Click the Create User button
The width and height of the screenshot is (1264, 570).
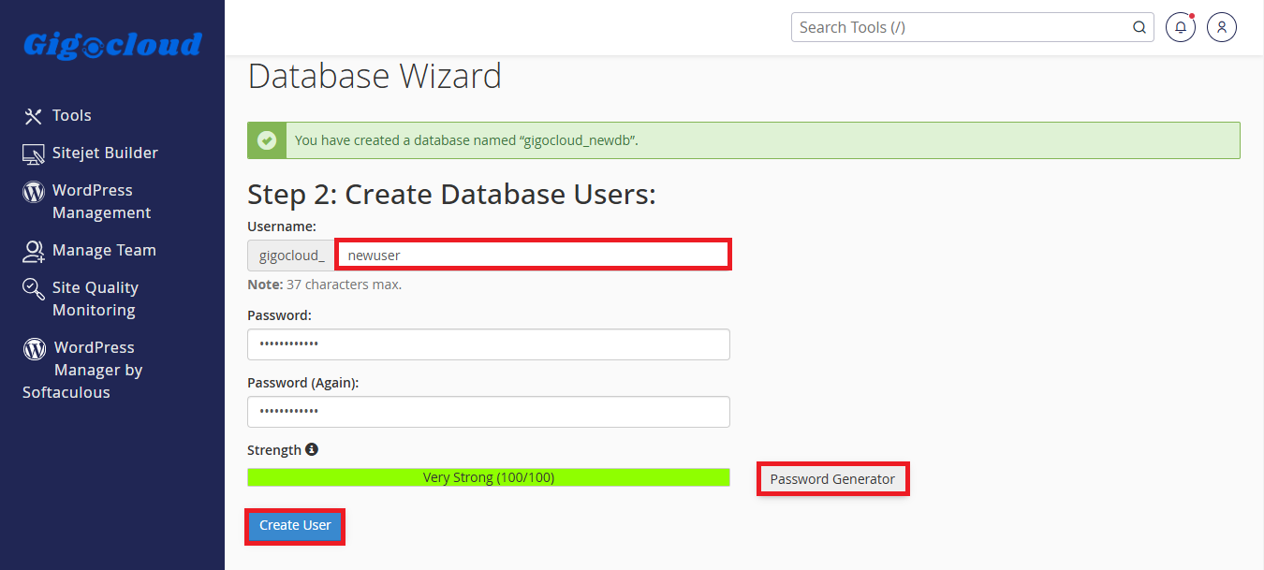click(x=295, y=525)
